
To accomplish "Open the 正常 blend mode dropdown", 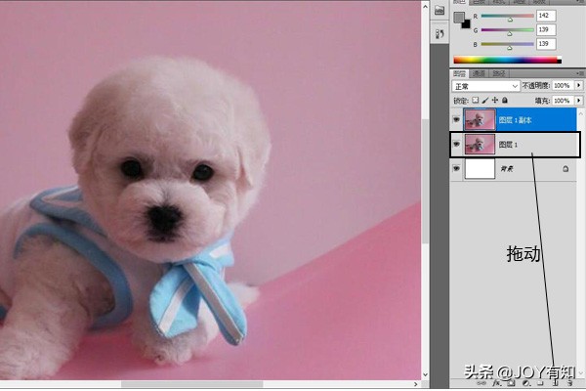I will click(485, 86).
